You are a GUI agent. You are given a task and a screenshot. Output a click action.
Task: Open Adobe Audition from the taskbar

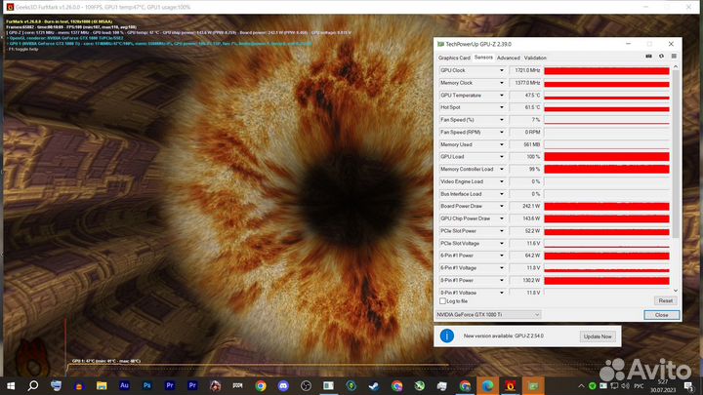(x=125, y=385)
